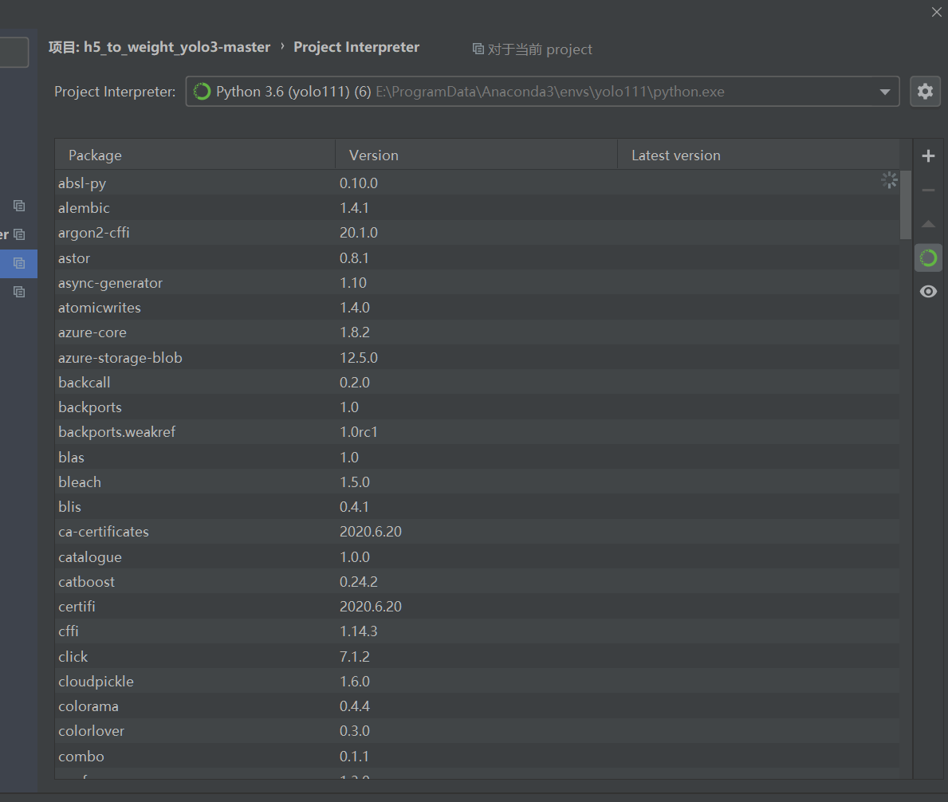The image size is (948, 802).
Task: Select the azure-core package row
Action: 477,332
